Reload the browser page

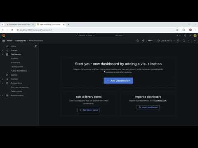[x=12, y=30]
